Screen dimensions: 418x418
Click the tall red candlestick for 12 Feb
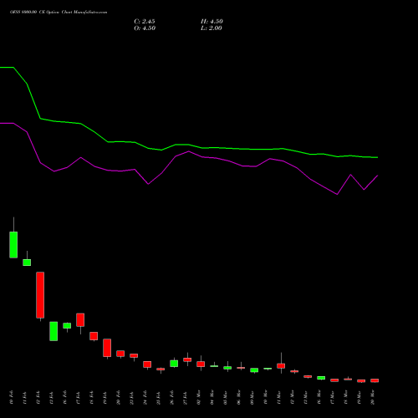[x=40, y=295]
